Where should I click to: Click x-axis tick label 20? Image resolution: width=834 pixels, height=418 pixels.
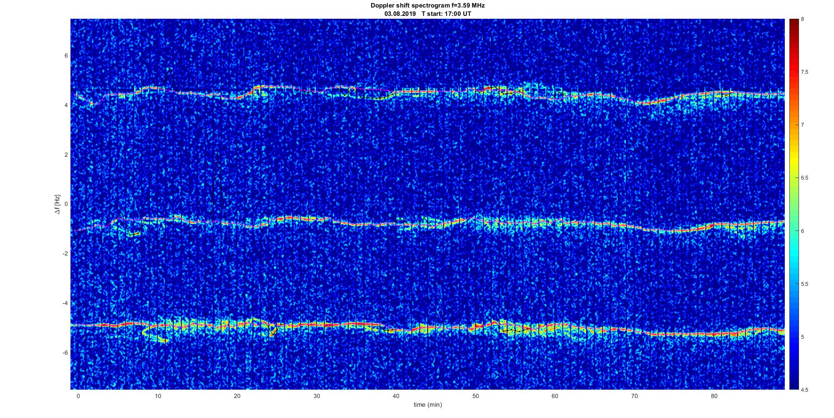click(x=237, y=396)
